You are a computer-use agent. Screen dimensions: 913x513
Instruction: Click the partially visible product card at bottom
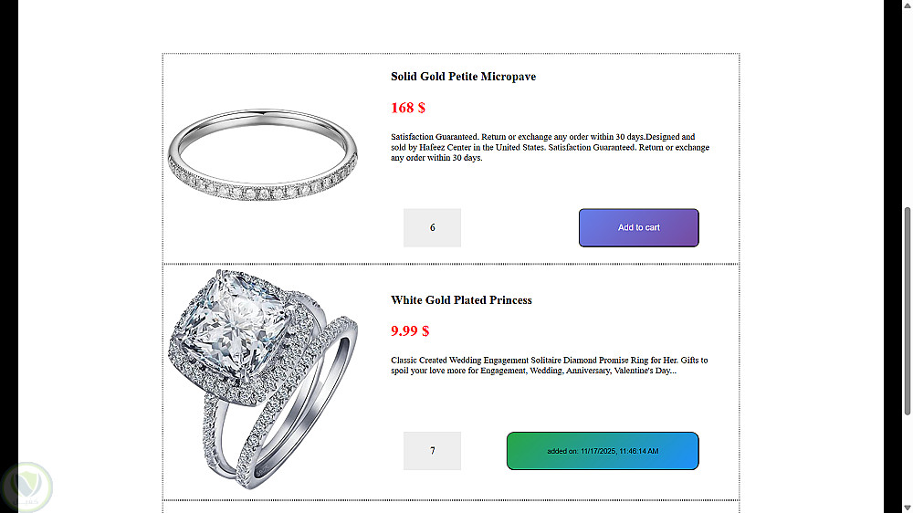451,507
